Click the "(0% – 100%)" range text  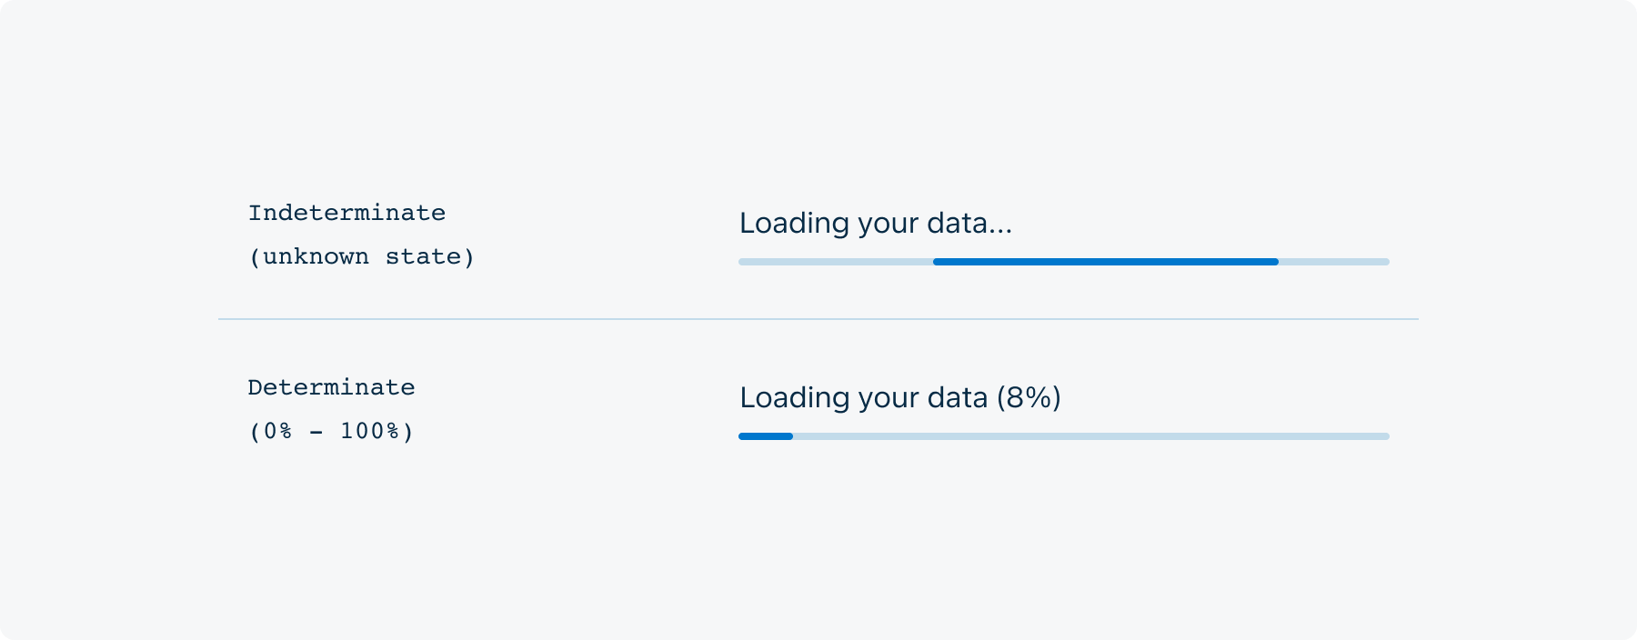pos(331,431)
